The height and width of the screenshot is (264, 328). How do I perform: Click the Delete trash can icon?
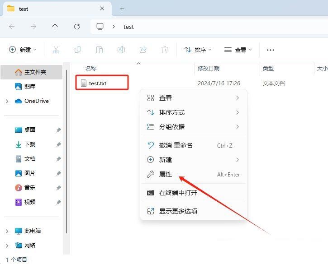point(165,50)
